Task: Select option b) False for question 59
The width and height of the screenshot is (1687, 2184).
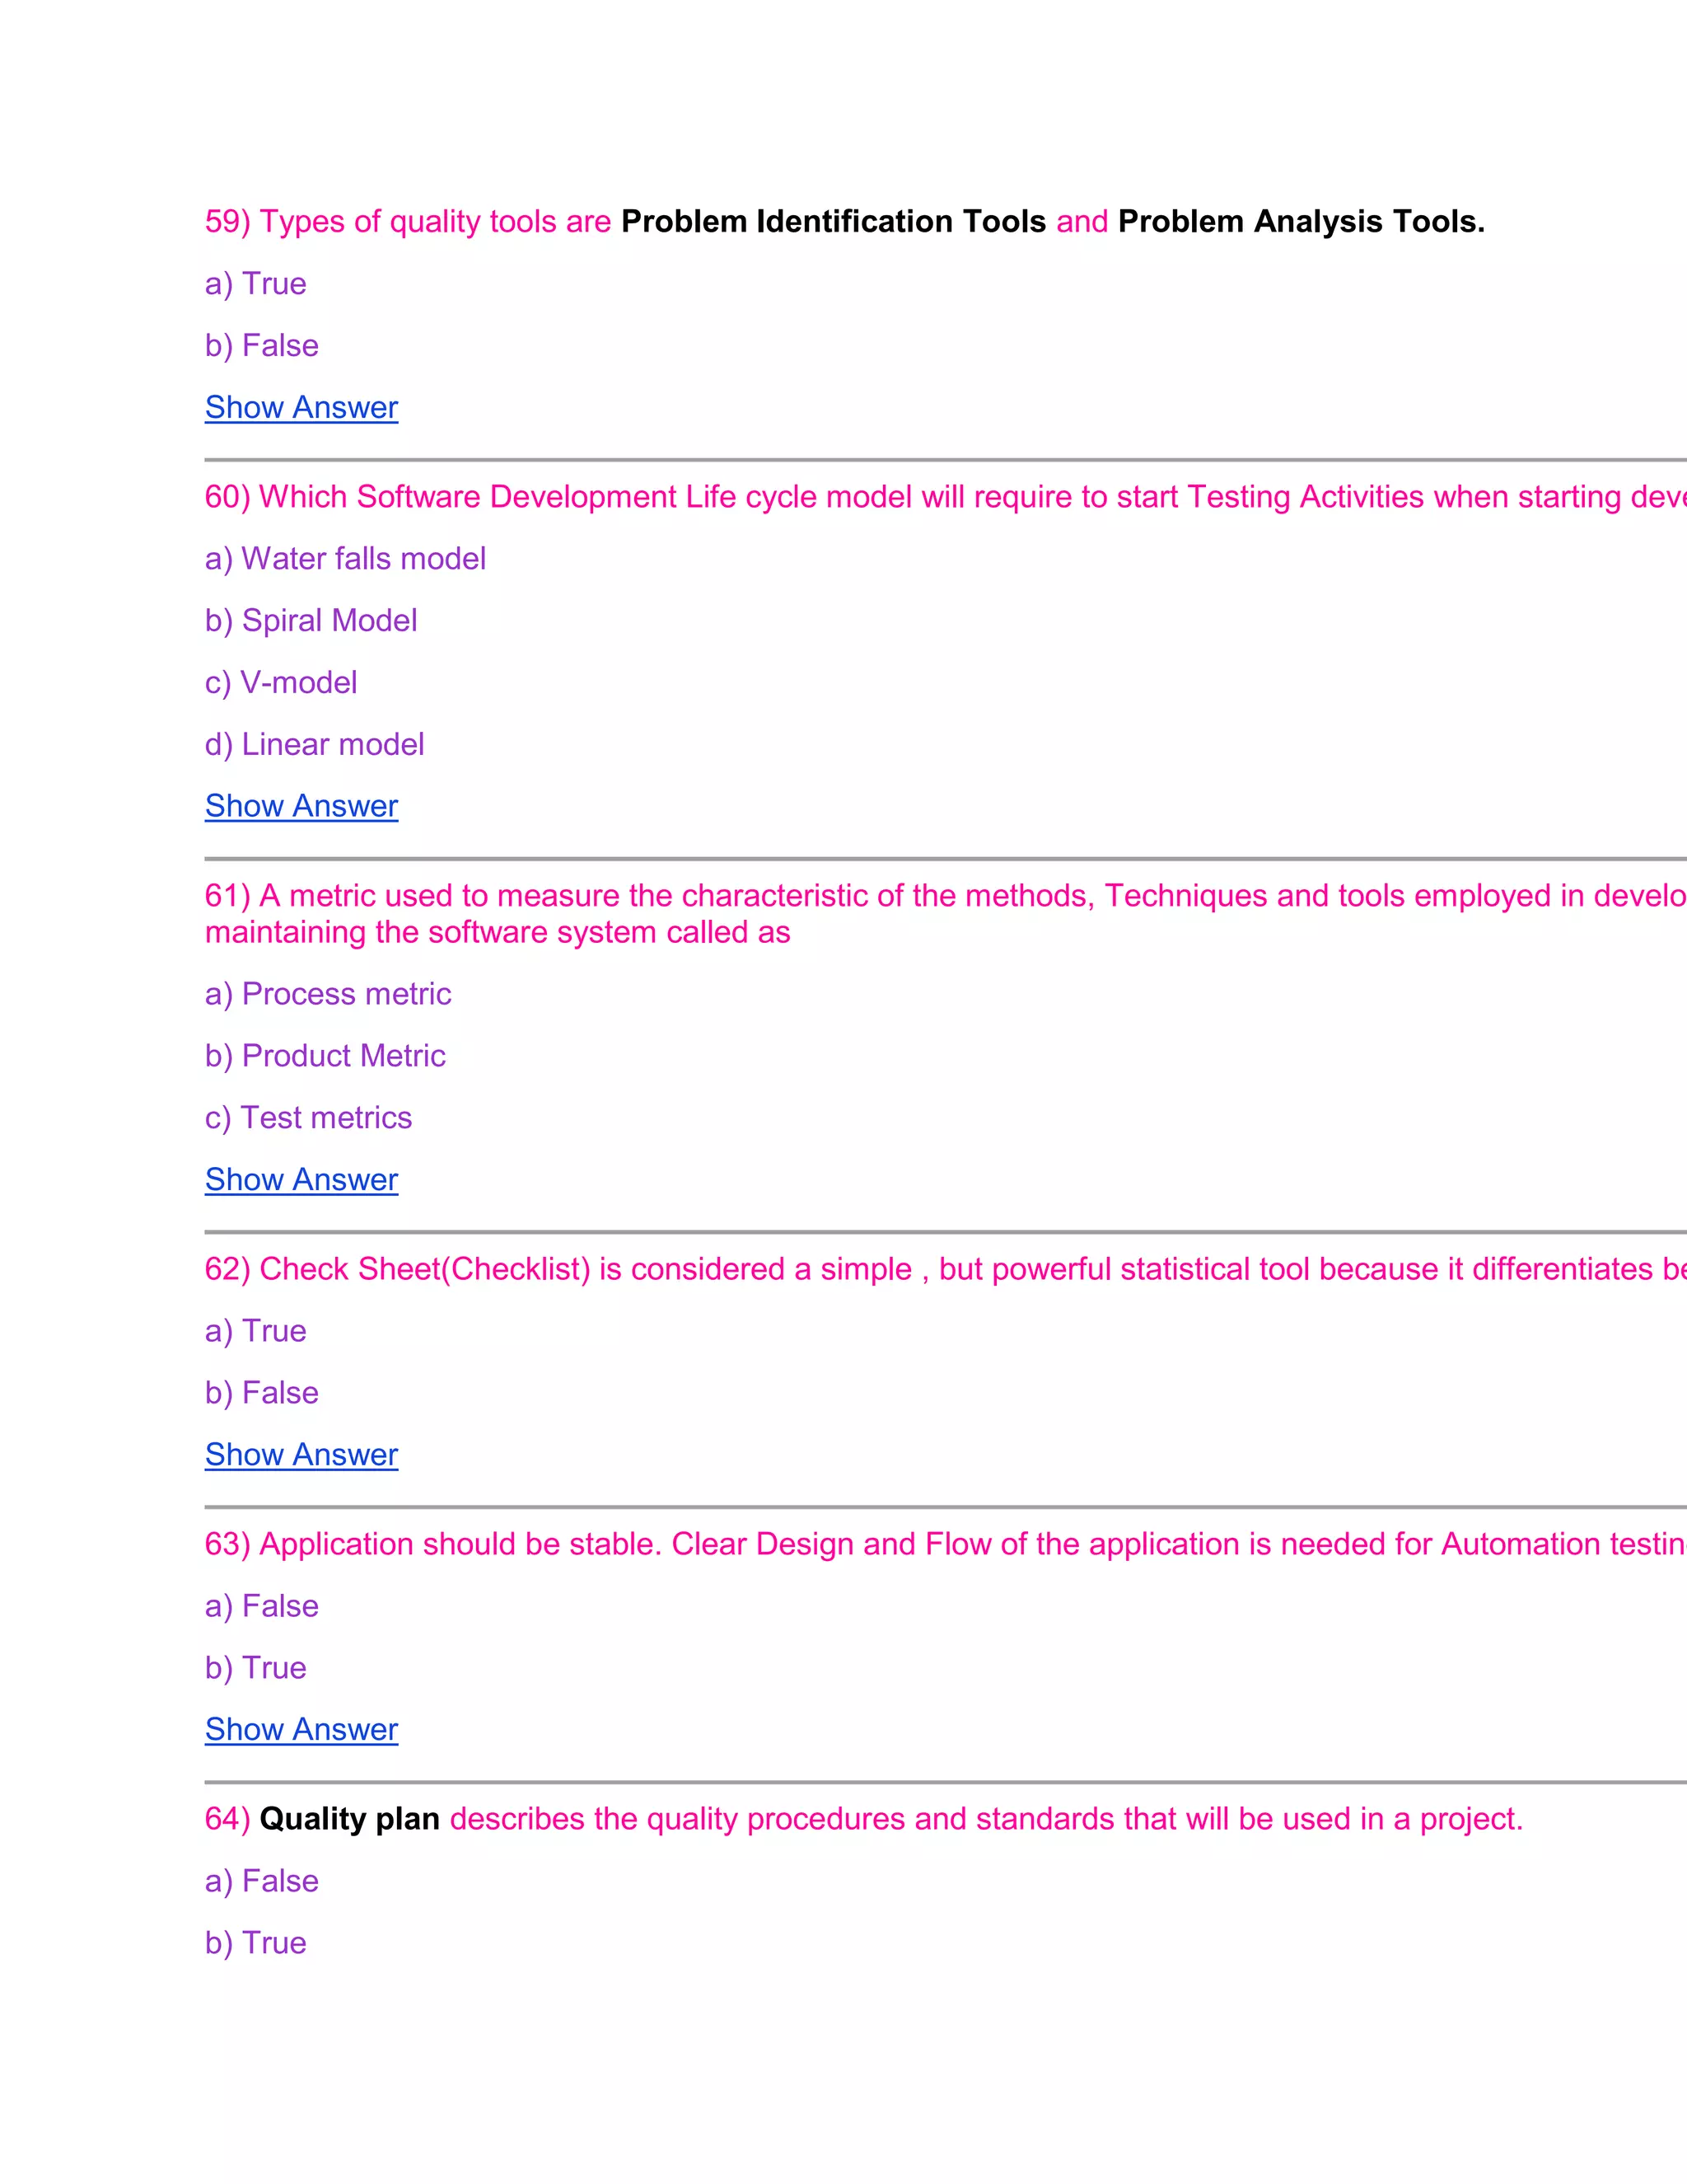Action: click(262, 346)
